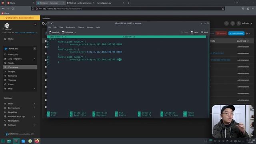This screenshot has width=256, height=144.
Task: Open Konsole Help menu
Action: 98,27
